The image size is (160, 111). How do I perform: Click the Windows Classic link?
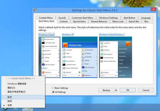pyautogui.click(x=46, y=34)
